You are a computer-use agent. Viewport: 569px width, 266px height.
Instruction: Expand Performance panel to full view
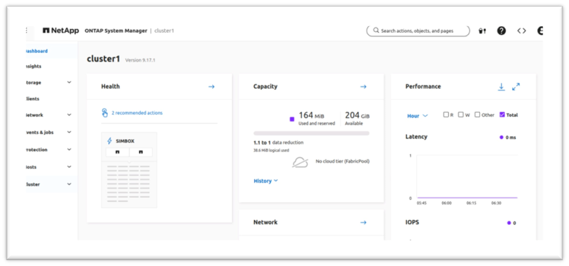coord(516,87)
